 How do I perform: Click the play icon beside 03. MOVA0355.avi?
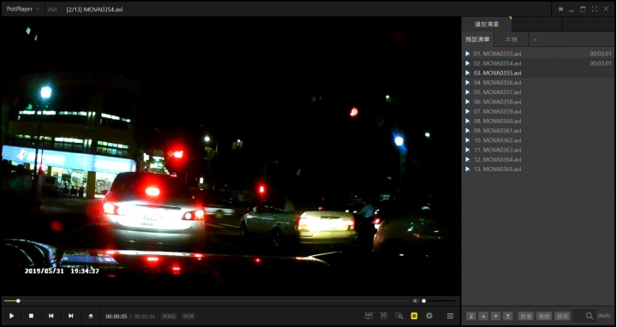pyautogui.click(x=468, y=73)
